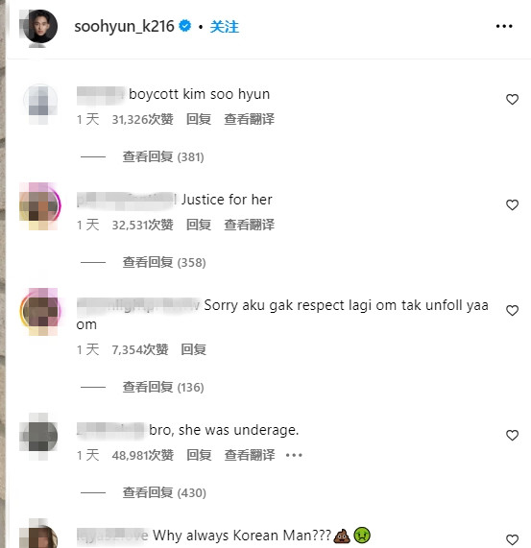Expand 381 replies under boycott comment
This screenshot has width=531, height=548.
click(x=163, y=157)
